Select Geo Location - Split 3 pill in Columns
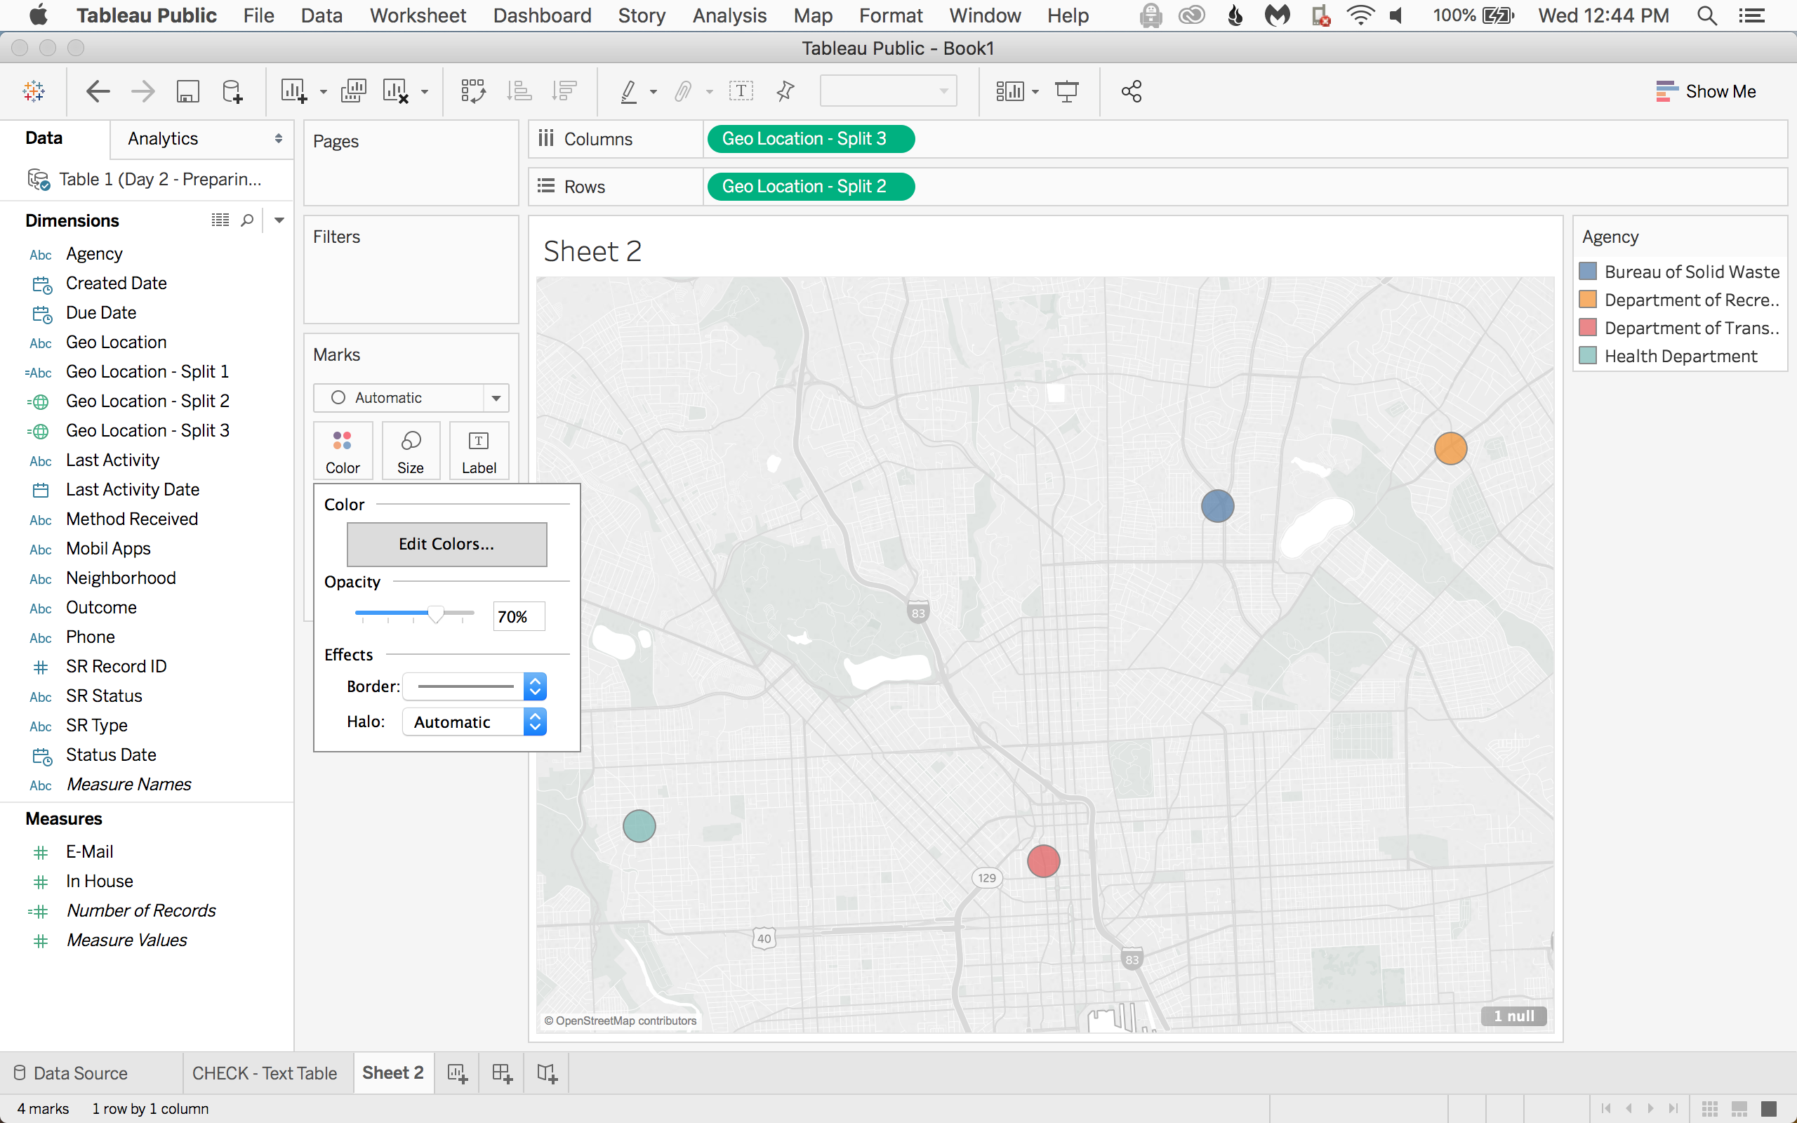Image resolution: width=1797 pixels, height=1123 pixels. (x=811, y=139)
